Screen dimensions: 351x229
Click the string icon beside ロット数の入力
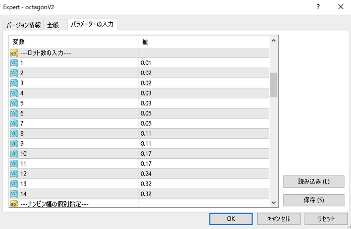coord(14,53)
